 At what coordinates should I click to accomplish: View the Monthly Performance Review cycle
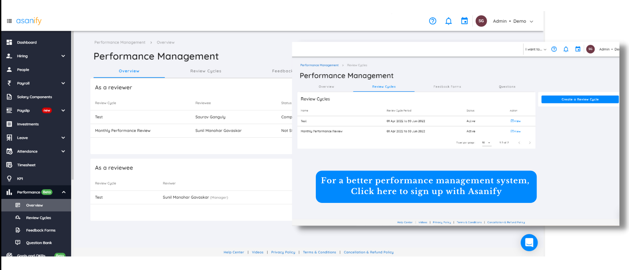(516, 131)
